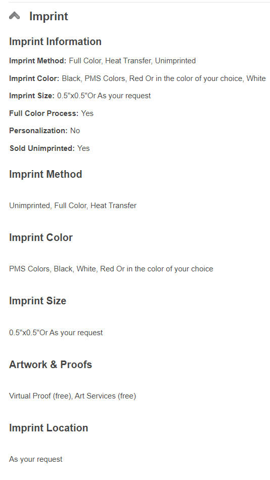Image resolution: width=270 pixels, height=480 pixels.
Task: Click PMS Colors, Black, White text line
Action: [x=111, y=269]
